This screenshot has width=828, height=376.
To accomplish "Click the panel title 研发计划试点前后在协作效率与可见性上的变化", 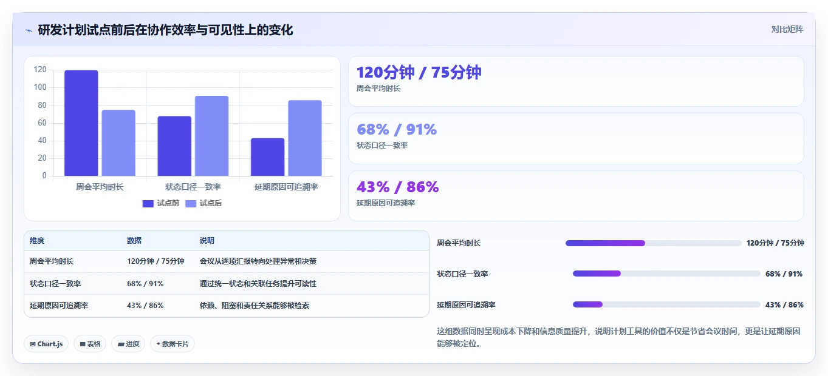I will click(165, 30).
